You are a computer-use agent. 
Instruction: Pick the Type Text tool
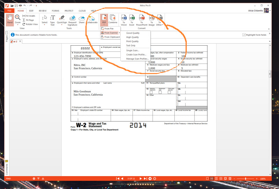point(52,20)
